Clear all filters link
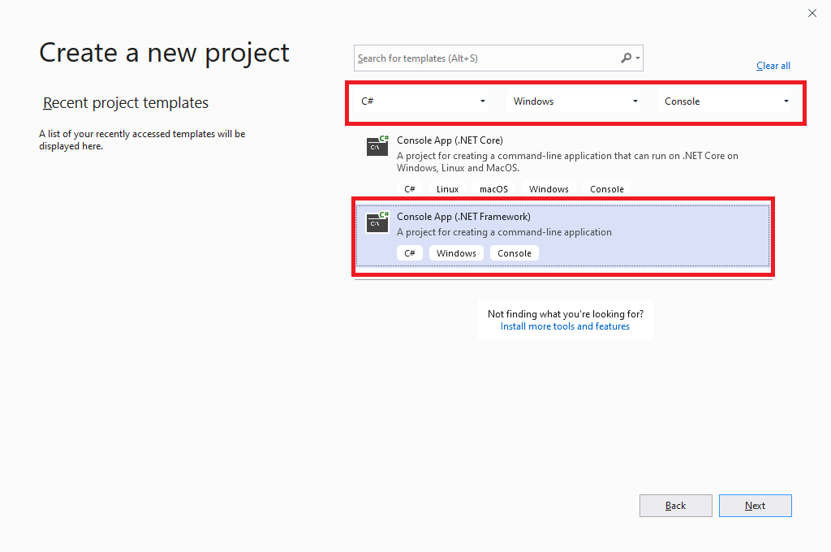831x552 pixels. [x=773, y=66]
